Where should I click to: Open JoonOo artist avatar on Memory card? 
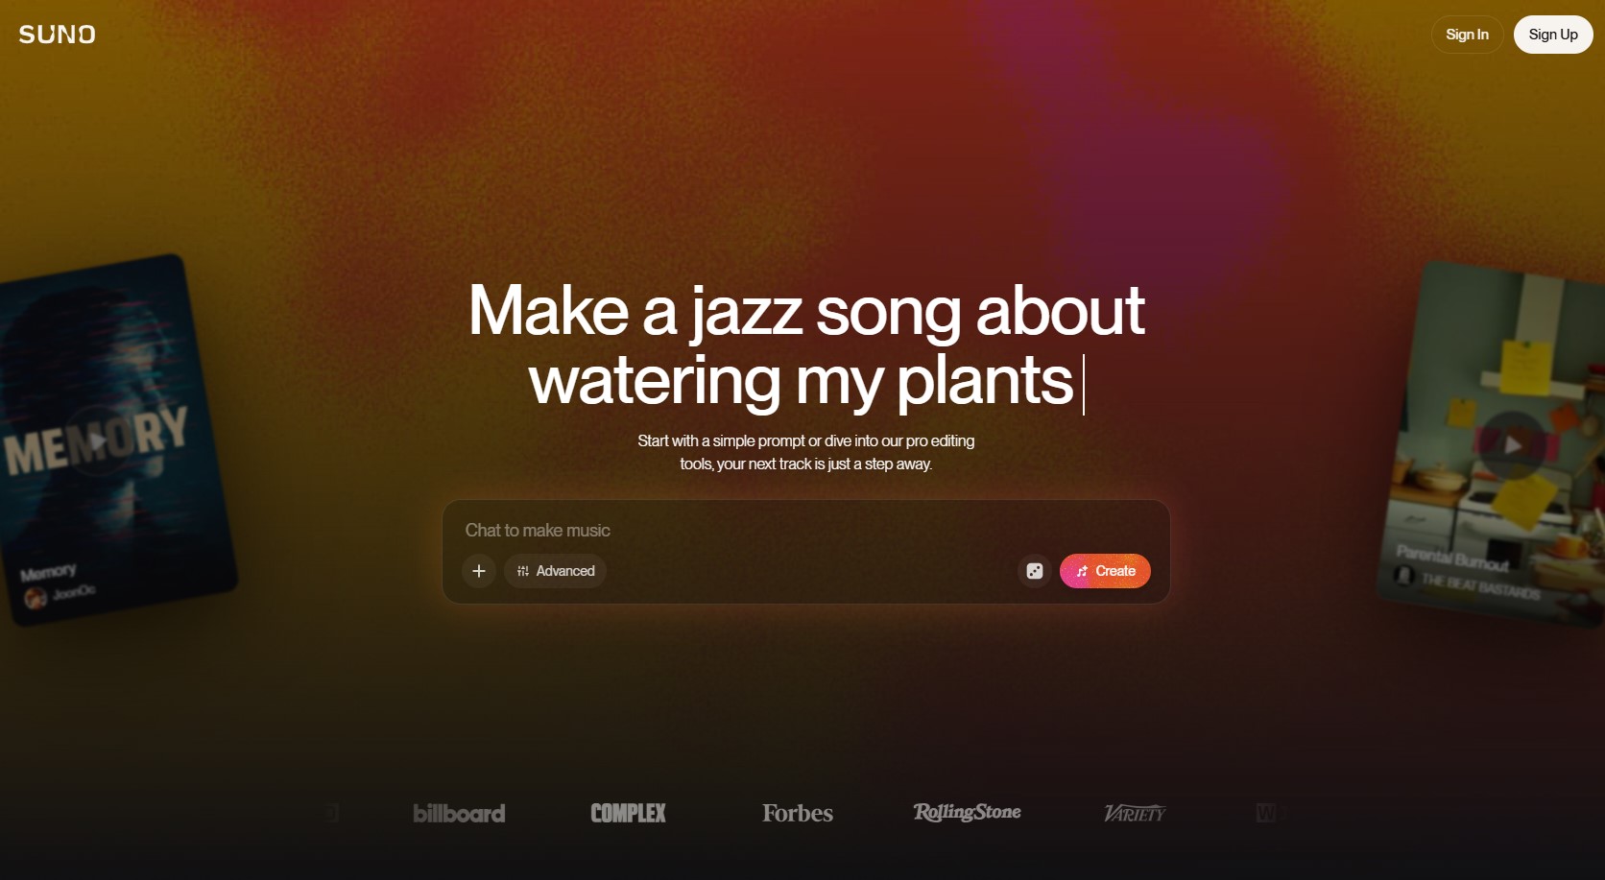[36, 598]
